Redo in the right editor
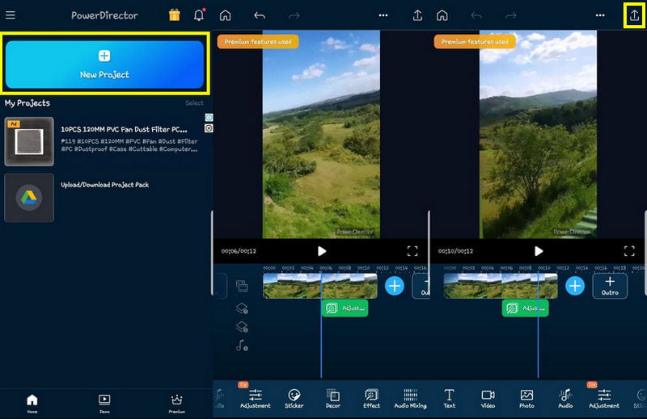 coord(511,15)
